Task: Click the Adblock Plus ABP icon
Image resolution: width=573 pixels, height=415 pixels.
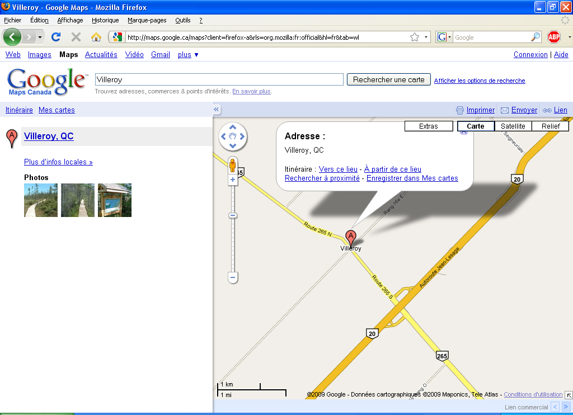Action: coord(554,37)
